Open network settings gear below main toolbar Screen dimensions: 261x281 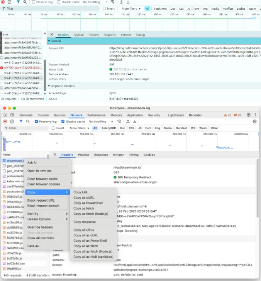(255, 122)
